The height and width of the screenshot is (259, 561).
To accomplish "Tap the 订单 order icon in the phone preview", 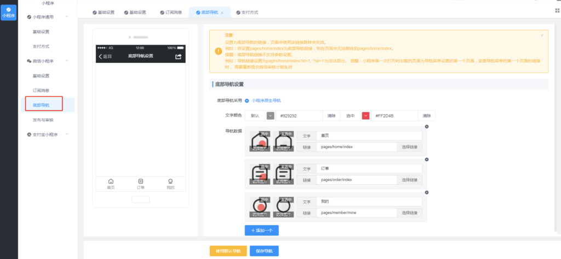I will 141,181.
